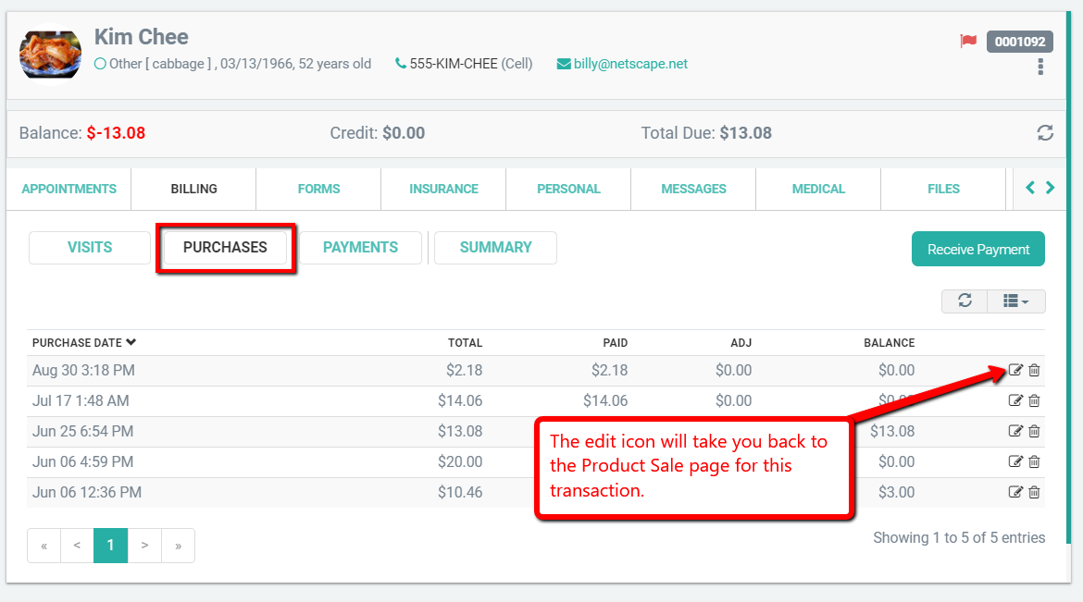
Task: Switch to the Insurance tab
Action: tap(443, 189)
